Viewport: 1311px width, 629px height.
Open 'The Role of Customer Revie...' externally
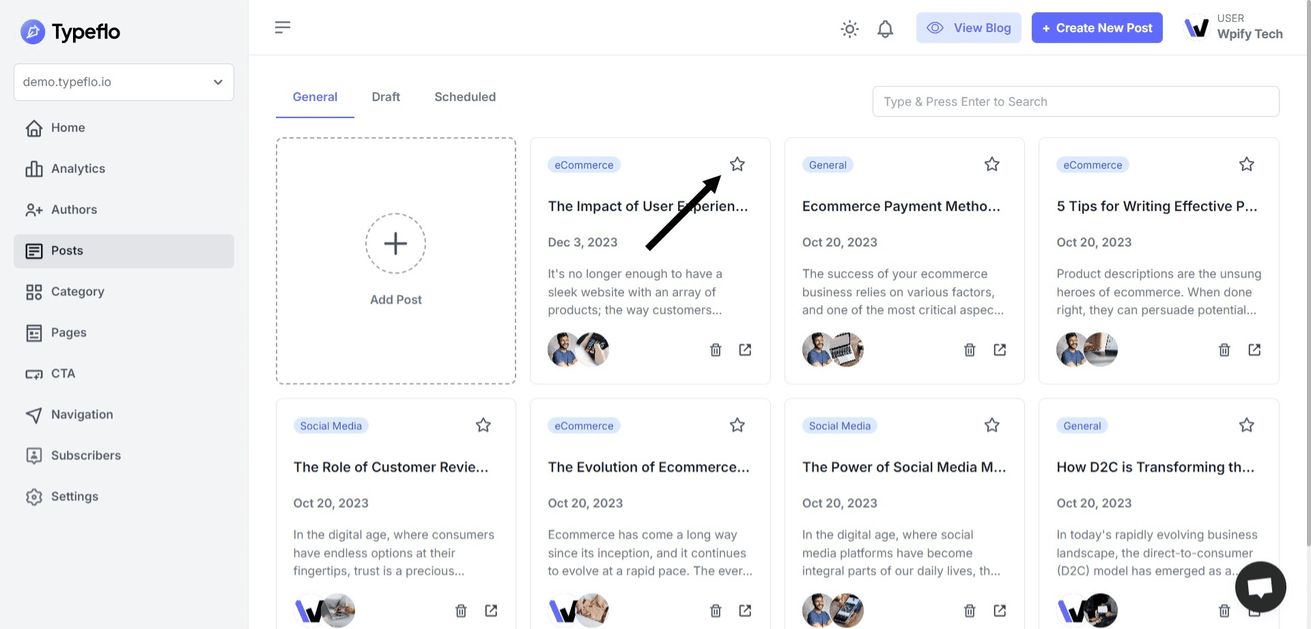491,611
